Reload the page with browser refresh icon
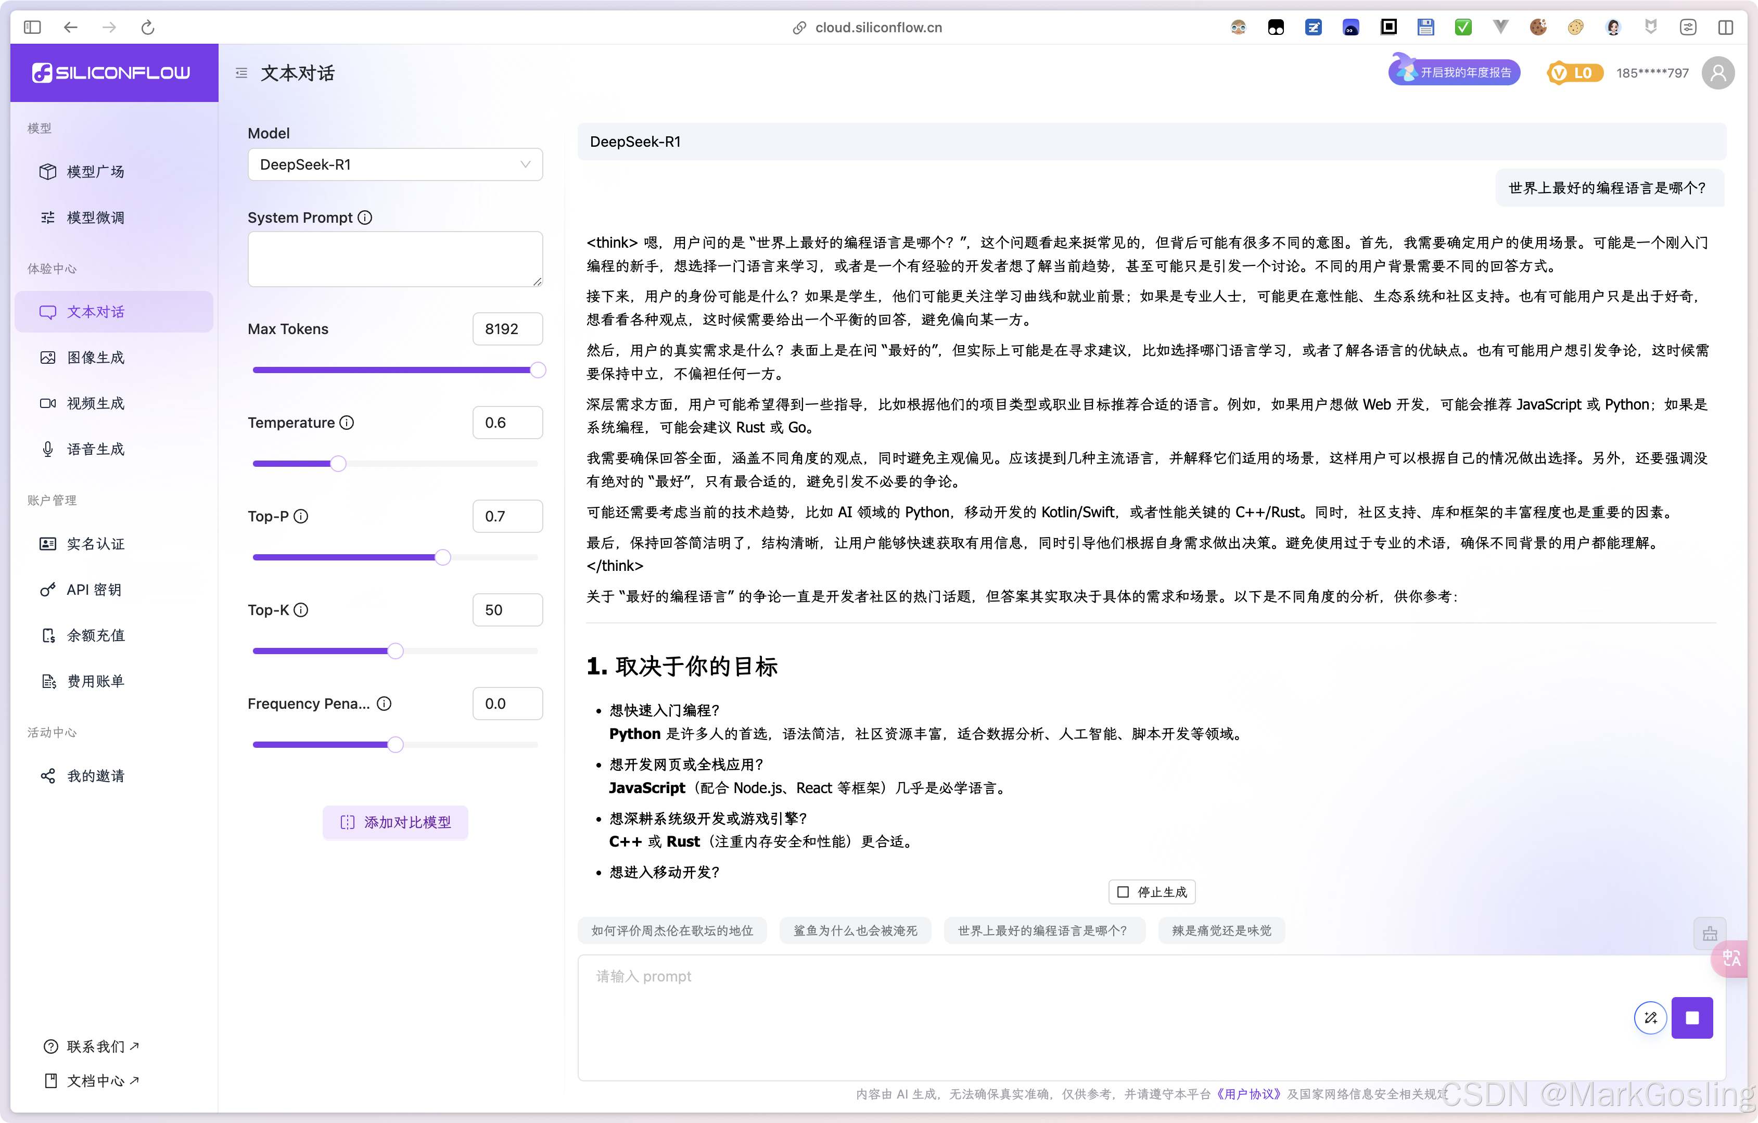Viewport: 1758px width, 1123px height. coord(147,28)
